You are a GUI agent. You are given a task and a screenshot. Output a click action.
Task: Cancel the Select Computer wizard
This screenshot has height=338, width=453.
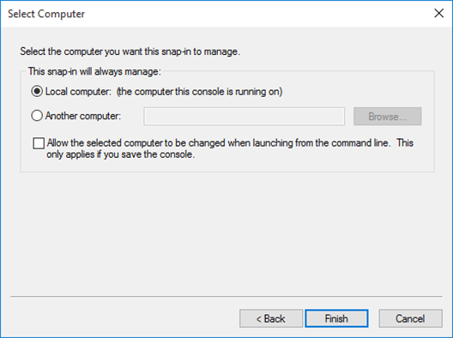tap(410, 318)
